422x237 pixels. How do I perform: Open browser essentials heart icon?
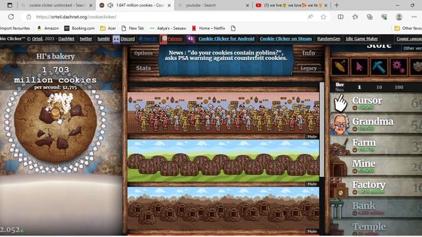click(384, 17)
